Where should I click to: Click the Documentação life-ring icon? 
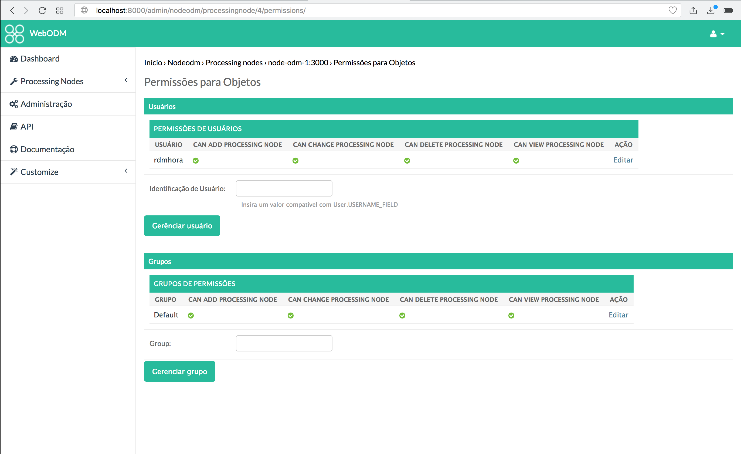13,149
